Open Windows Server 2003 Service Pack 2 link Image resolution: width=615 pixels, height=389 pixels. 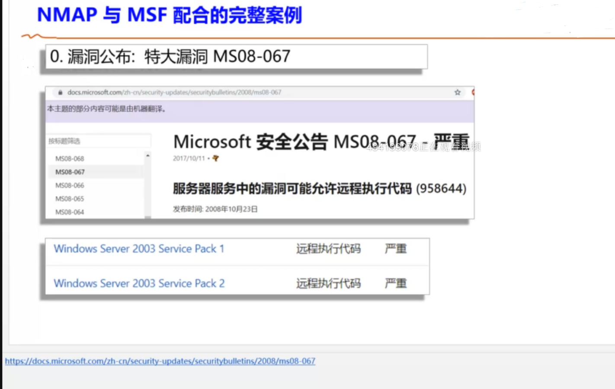[139, 283]
